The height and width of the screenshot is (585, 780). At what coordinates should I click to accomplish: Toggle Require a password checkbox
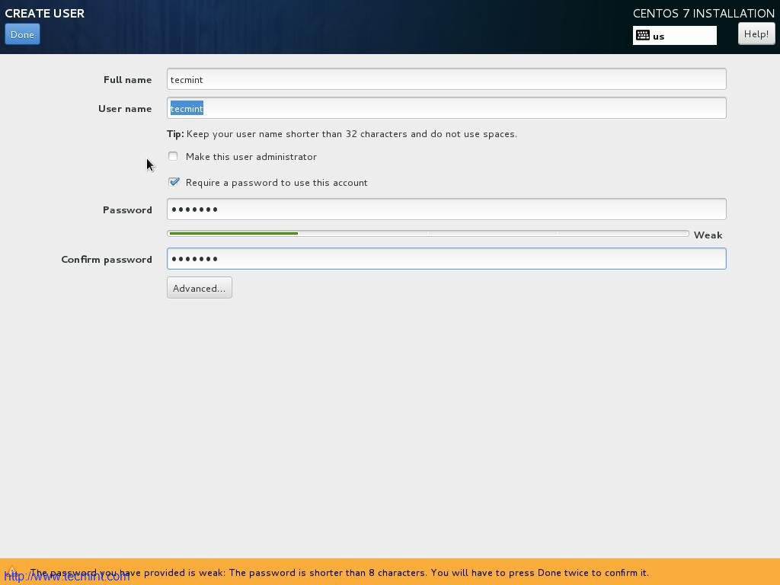click(x=174, y=182)
